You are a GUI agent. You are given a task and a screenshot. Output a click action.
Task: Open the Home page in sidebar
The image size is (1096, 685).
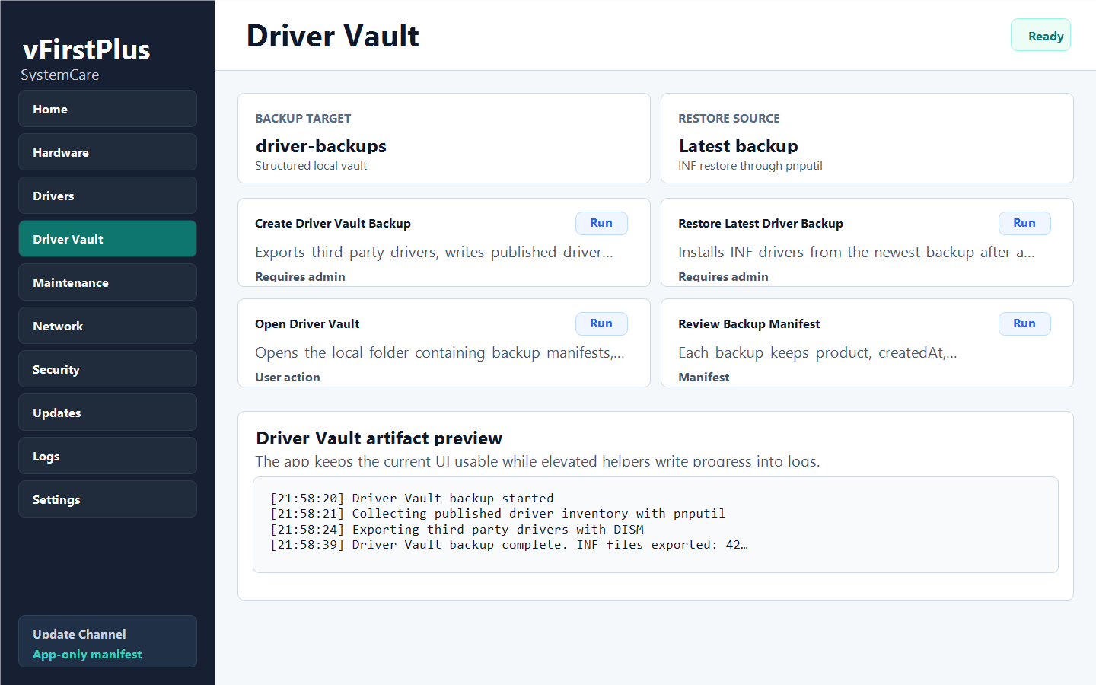tap(107, 109)
